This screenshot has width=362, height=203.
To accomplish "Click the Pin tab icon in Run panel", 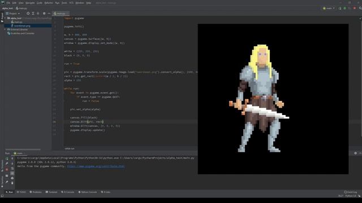I will click(7, 182).
